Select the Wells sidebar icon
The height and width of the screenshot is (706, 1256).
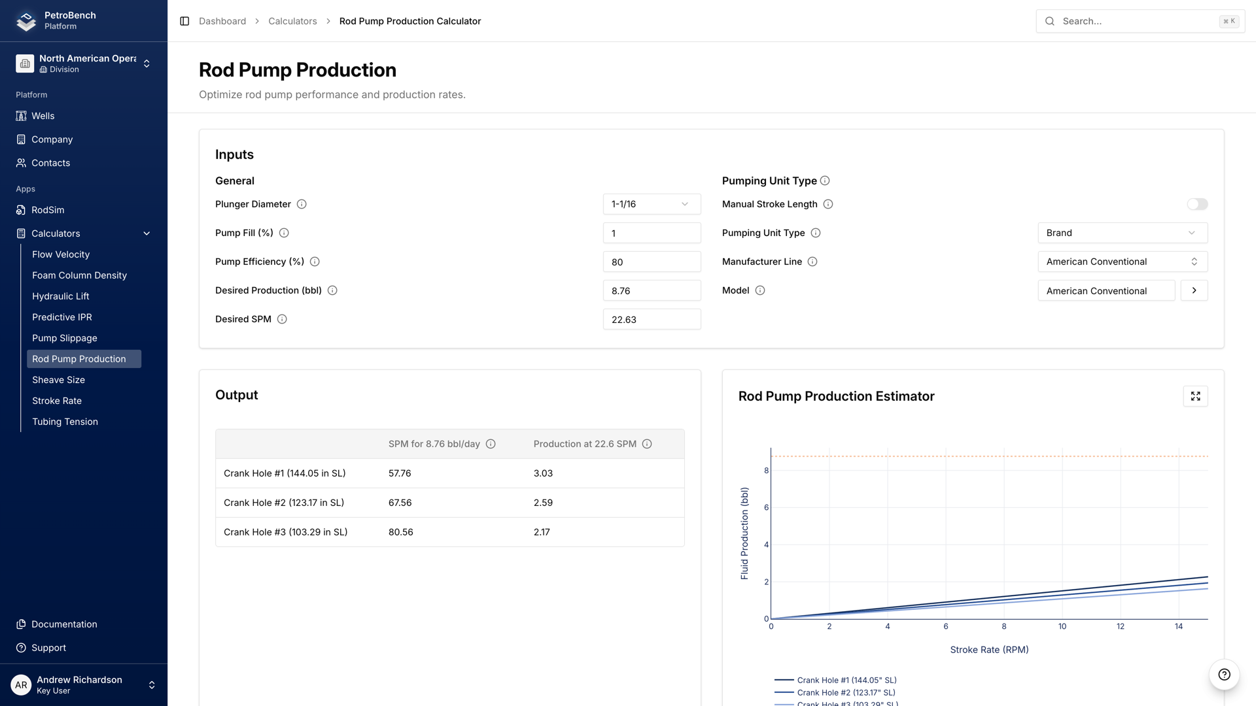20,116
